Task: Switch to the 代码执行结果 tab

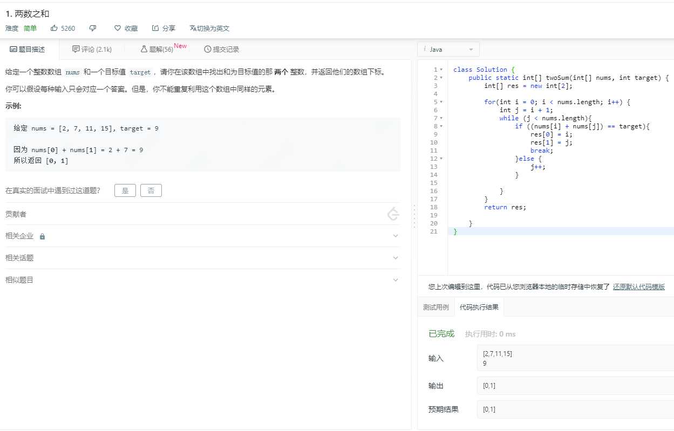Action: click(479, 307)
